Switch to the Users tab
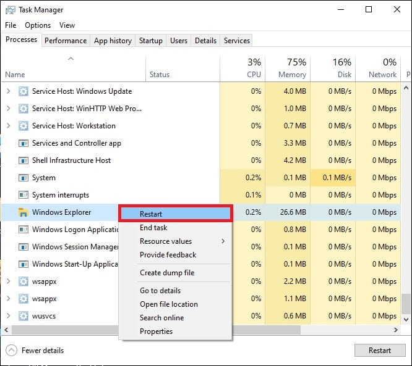Image resolution: width=412 pixels, height=366 pixels. tap(179, 41)
